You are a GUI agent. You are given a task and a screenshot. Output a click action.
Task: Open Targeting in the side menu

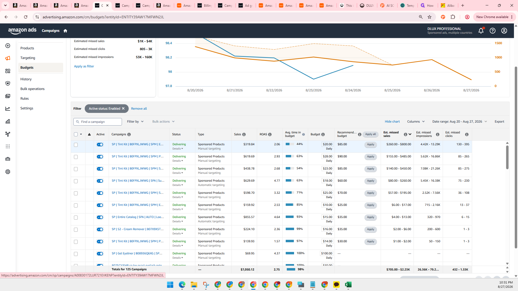pyautogui.click(x=28, y=58)
